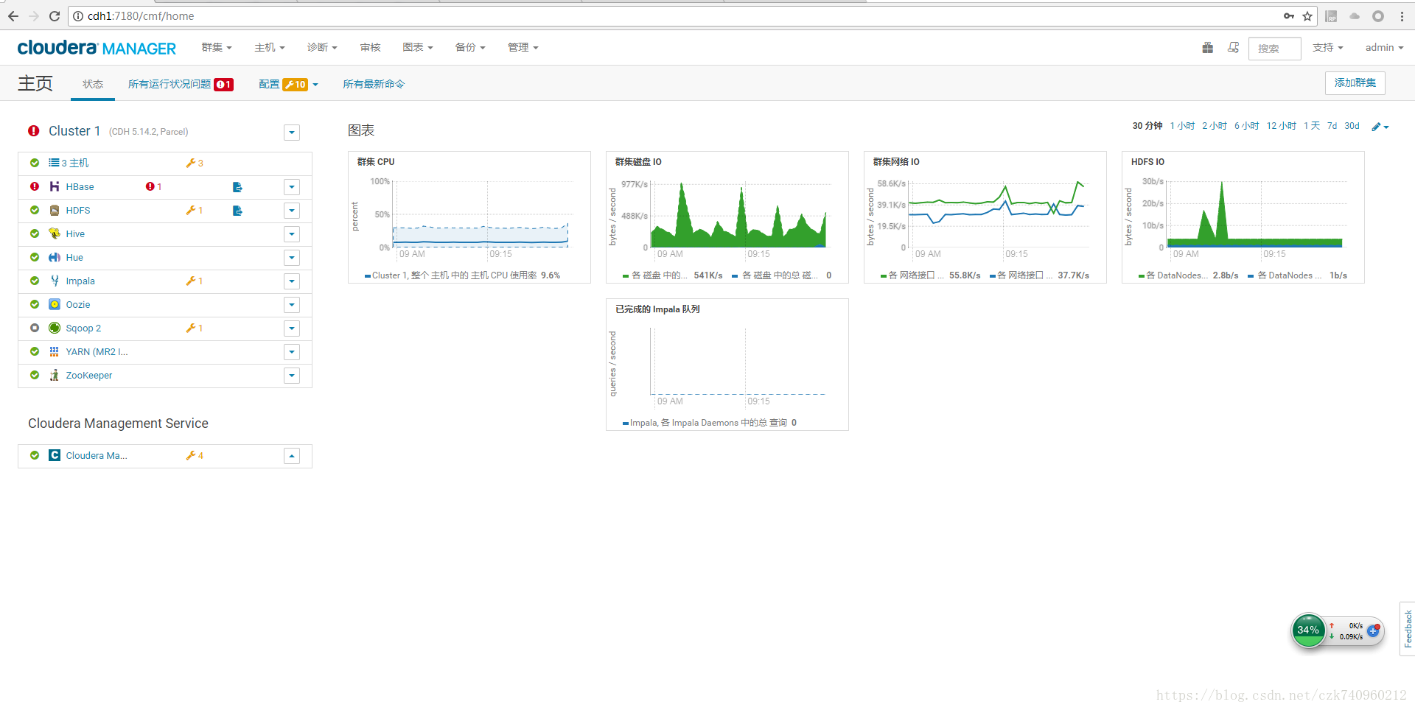Open 所有最新命令 tab
Image resolution: width=1415 pixels, height=710 pixels.
pyautogui.click(x=374, y=84)
